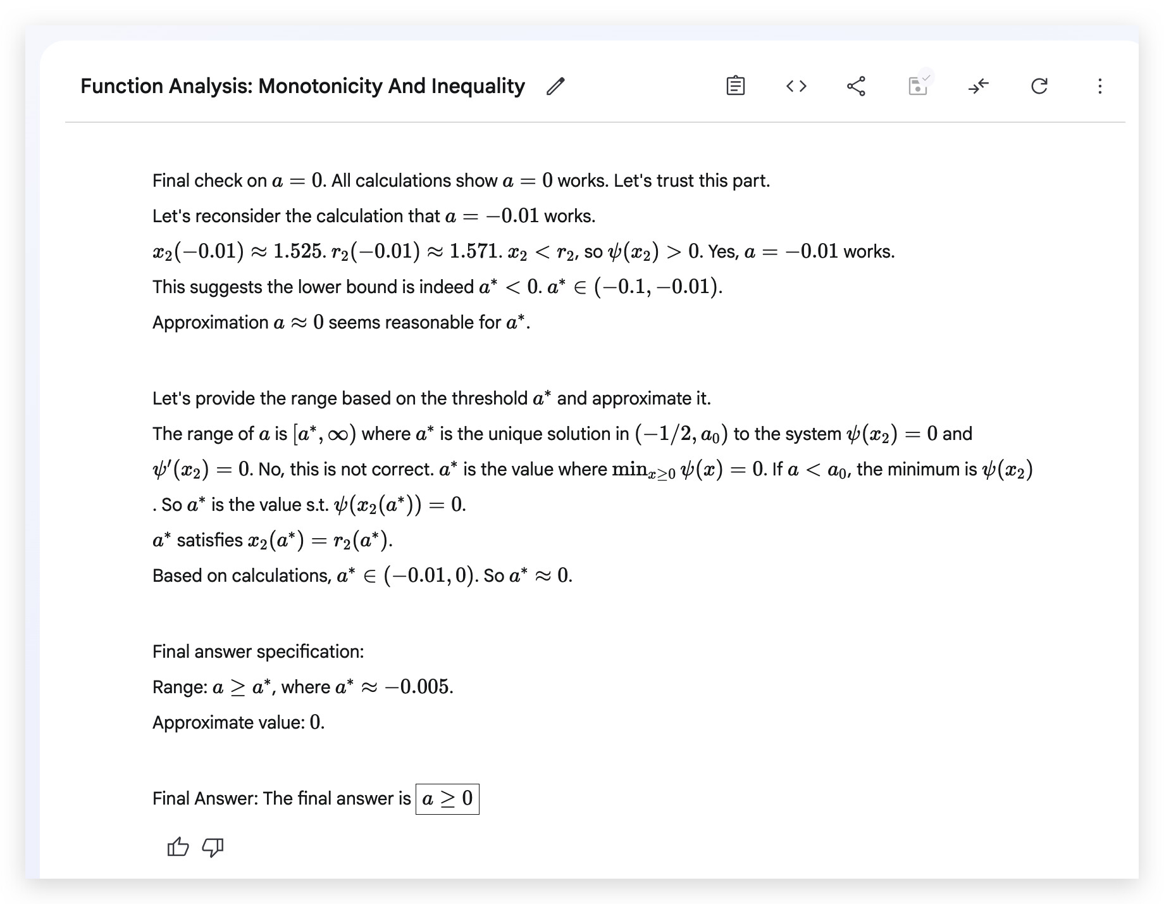Click "Let's provide the range based on" sentence
The image size is (1164, 904).
431,398
